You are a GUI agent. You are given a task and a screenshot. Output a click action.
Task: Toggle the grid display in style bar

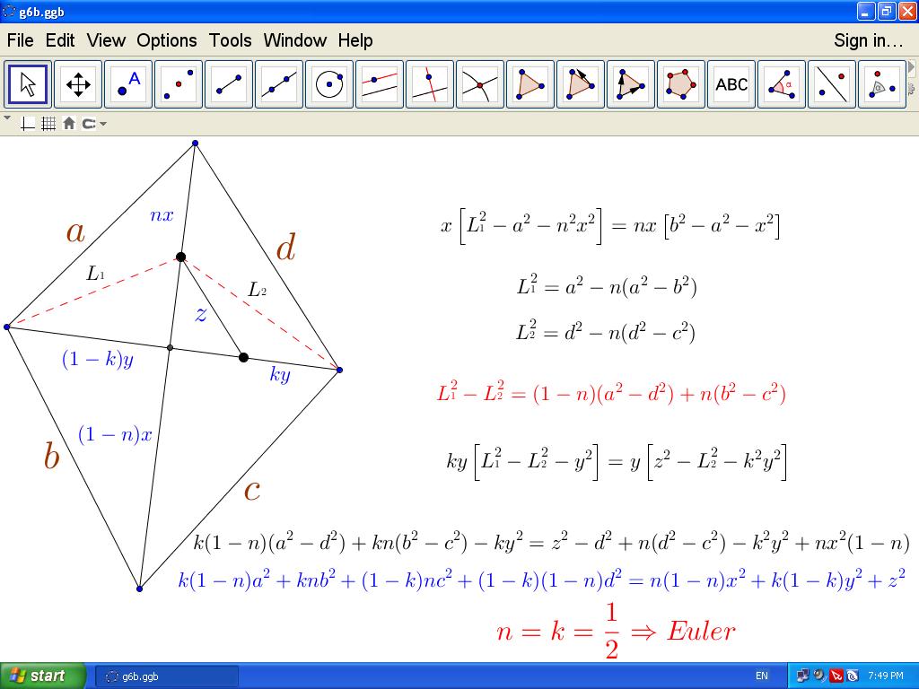click(48, 124)
